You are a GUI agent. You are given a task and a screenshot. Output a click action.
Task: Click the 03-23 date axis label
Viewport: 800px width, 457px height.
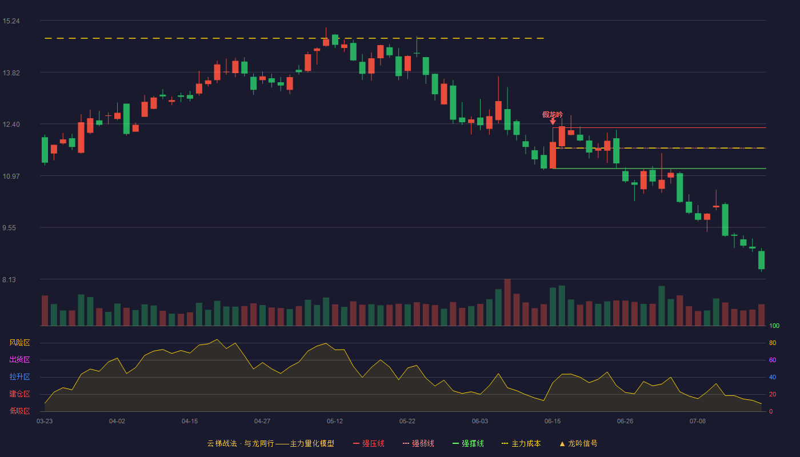(x=45, y=421)
